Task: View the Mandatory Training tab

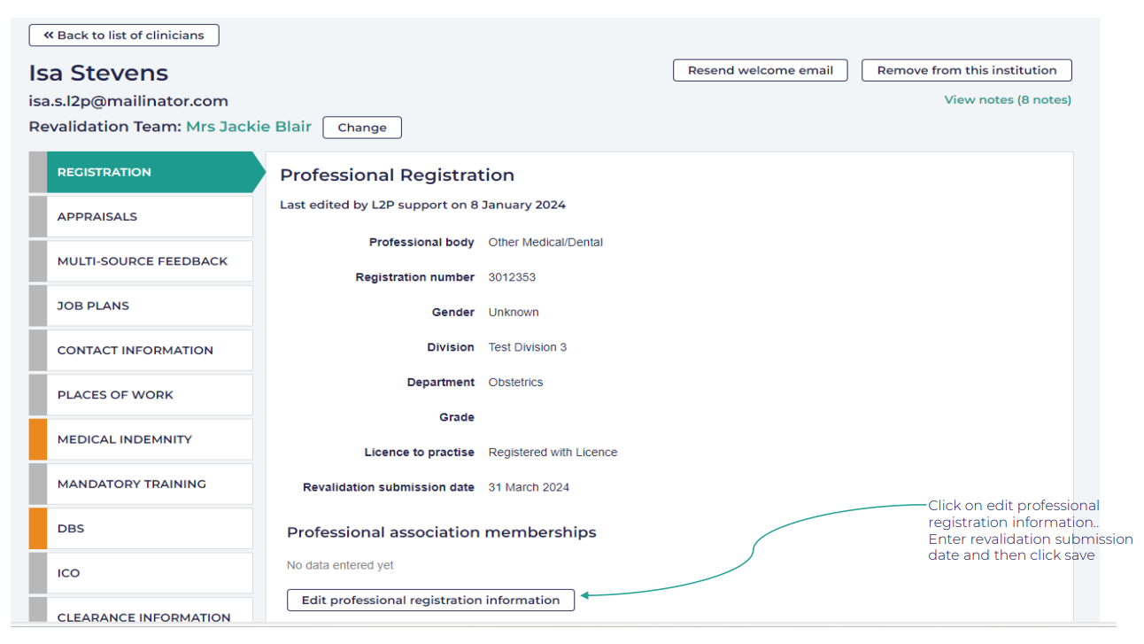Action: [x=142, y=484]
